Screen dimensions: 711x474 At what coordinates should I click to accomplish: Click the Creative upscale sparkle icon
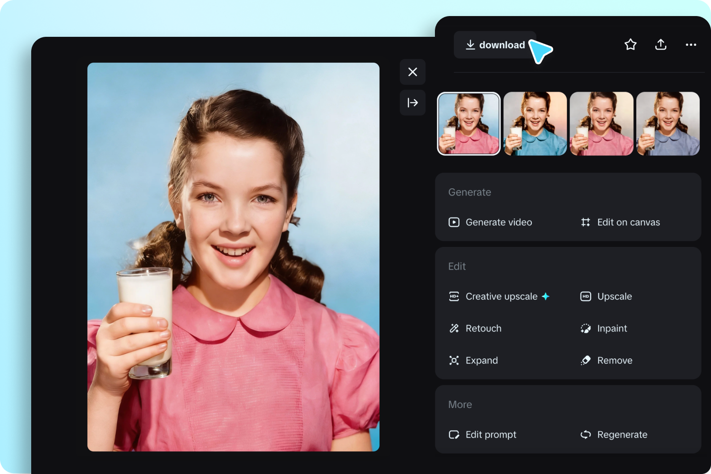tap(546, 296)
